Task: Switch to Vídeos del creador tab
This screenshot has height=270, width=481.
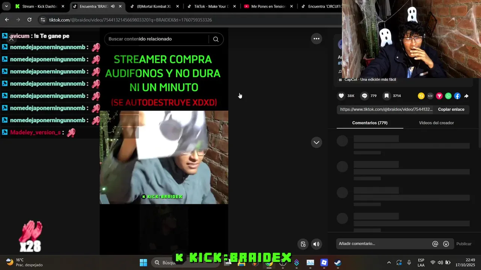Action: [x=436, y=123]
